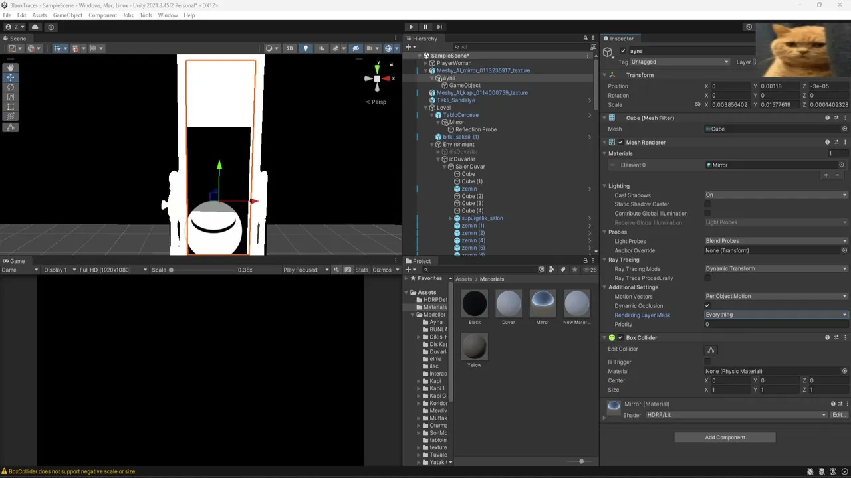This screenshot has height=478, width=851.
Task: Open the Undo History icon
Action: (749, 27)
